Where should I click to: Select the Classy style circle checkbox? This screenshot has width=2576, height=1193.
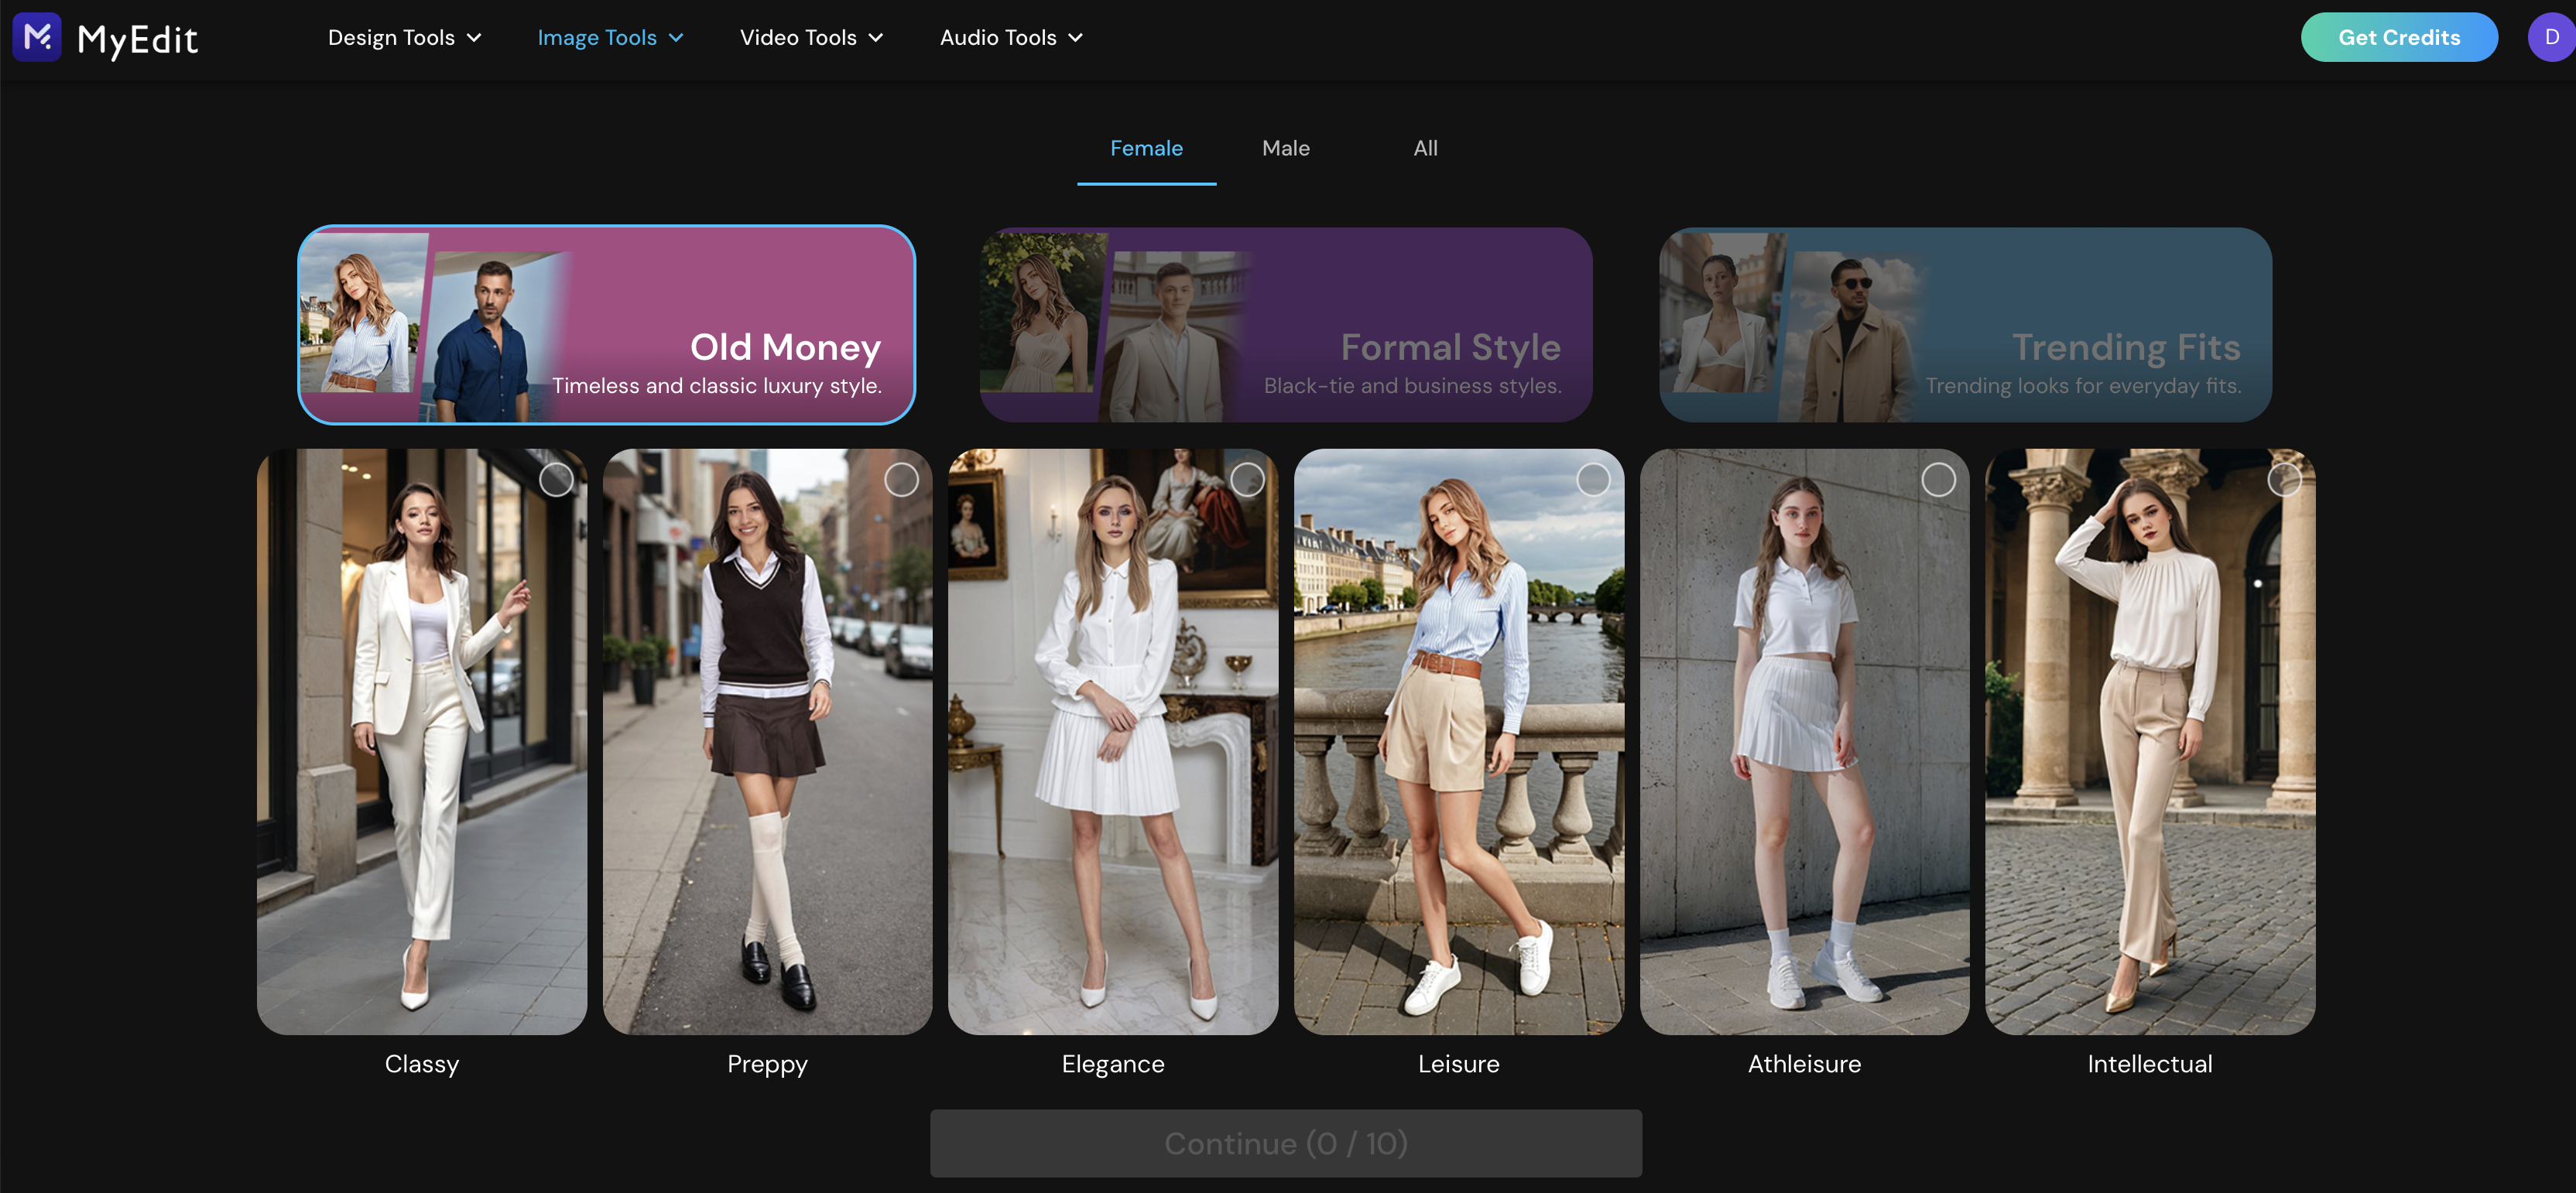point(556,480)
